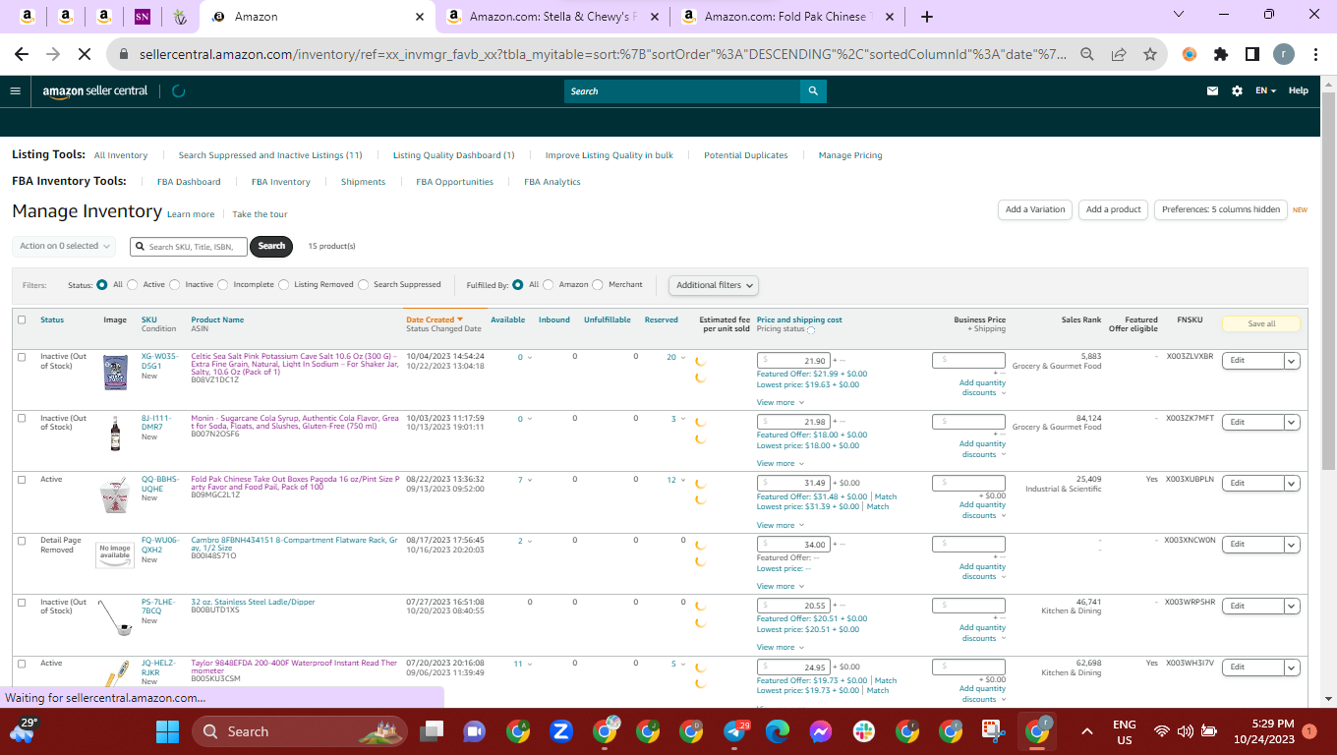1337x755 pixels.
Task: Choose Fulfilled By Merchant
Action: point(598,285)
